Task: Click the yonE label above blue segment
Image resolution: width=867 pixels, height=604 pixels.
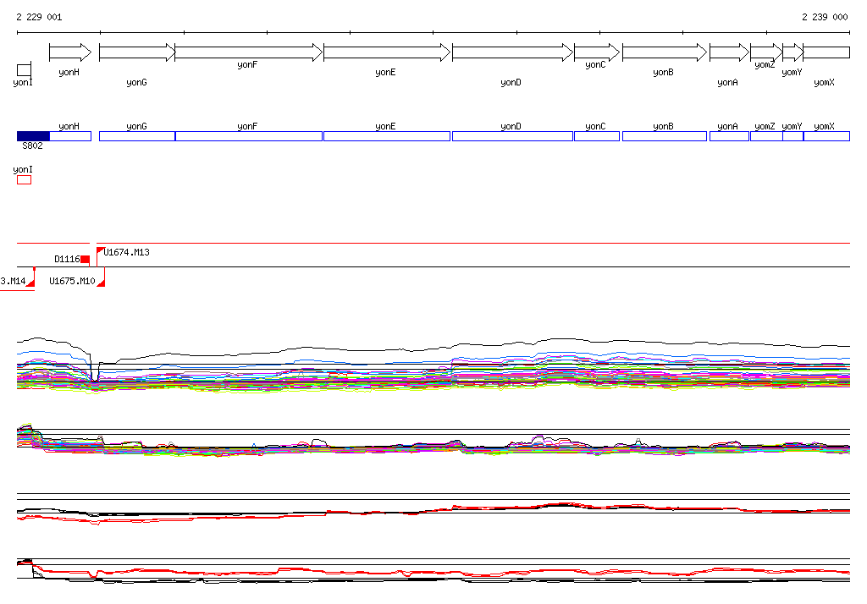Action: [x=385, y=127]
